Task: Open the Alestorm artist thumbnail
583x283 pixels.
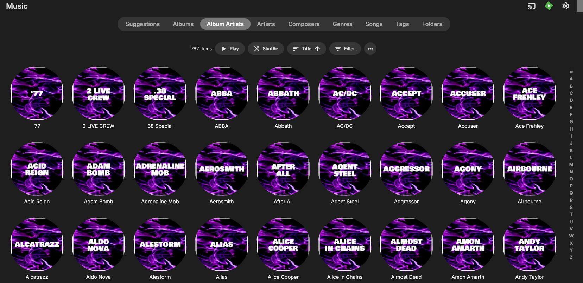Action: tap(160, 244)
